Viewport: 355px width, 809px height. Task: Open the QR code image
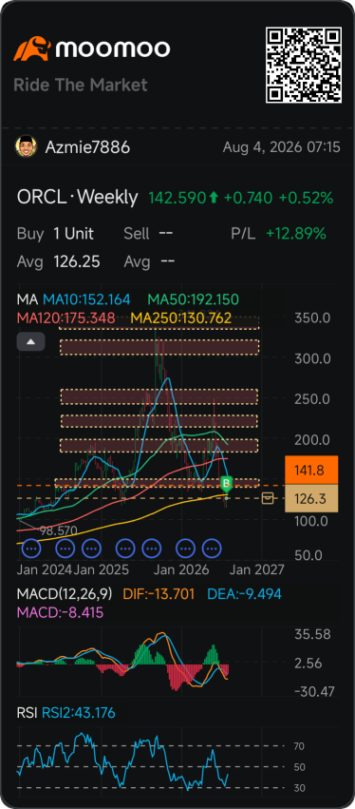click(304, 65)
